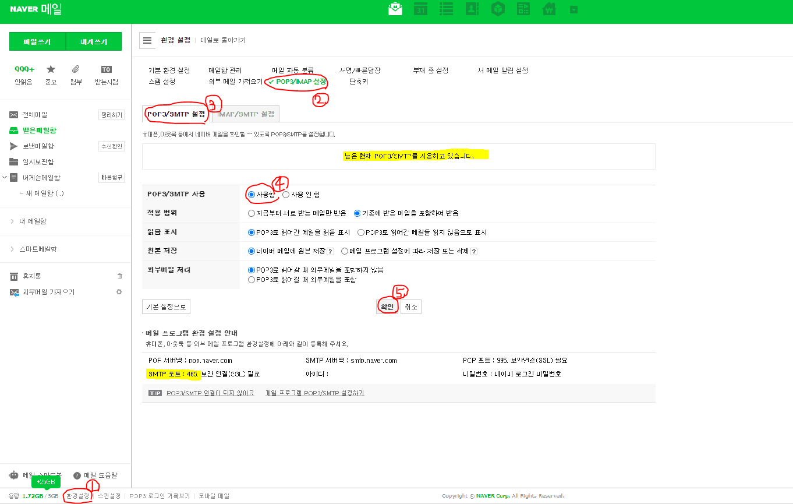The width and height of the screenshot is (793, 504).
Task: Open the 새 메일함 subfolder
Action: click(x=43, y=193)
